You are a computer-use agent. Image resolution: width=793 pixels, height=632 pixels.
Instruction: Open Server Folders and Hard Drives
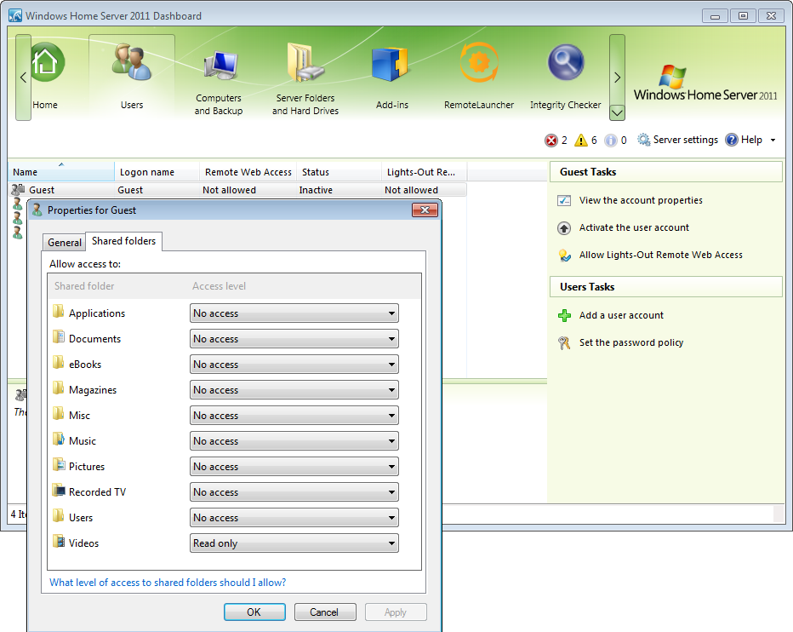[305, 62]
